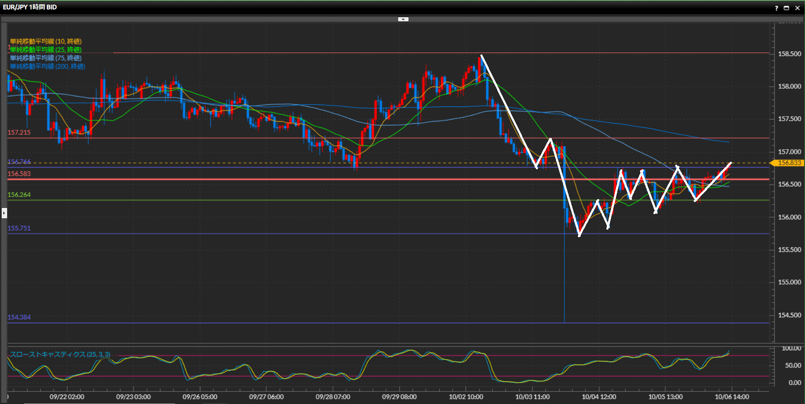The height and width of the screenshot is (404, 805).
Task: Click the 154.384 support line label
Action: [x=19, y=317]
